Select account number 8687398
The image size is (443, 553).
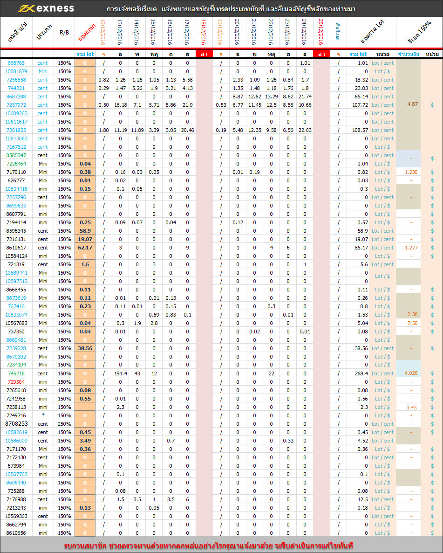coord(16,97)
